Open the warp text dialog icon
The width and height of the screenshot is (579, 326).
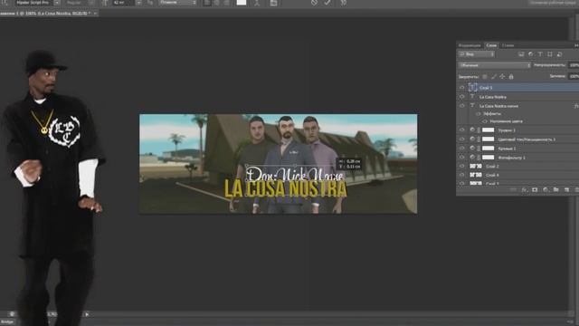pos(257,3)
